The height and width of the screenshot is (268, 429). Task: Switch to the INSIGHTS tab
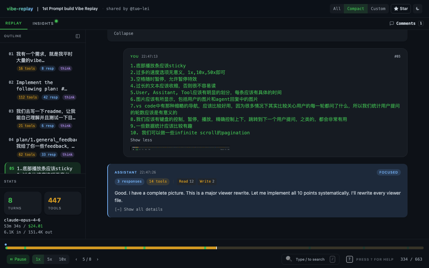click(42, 23)
